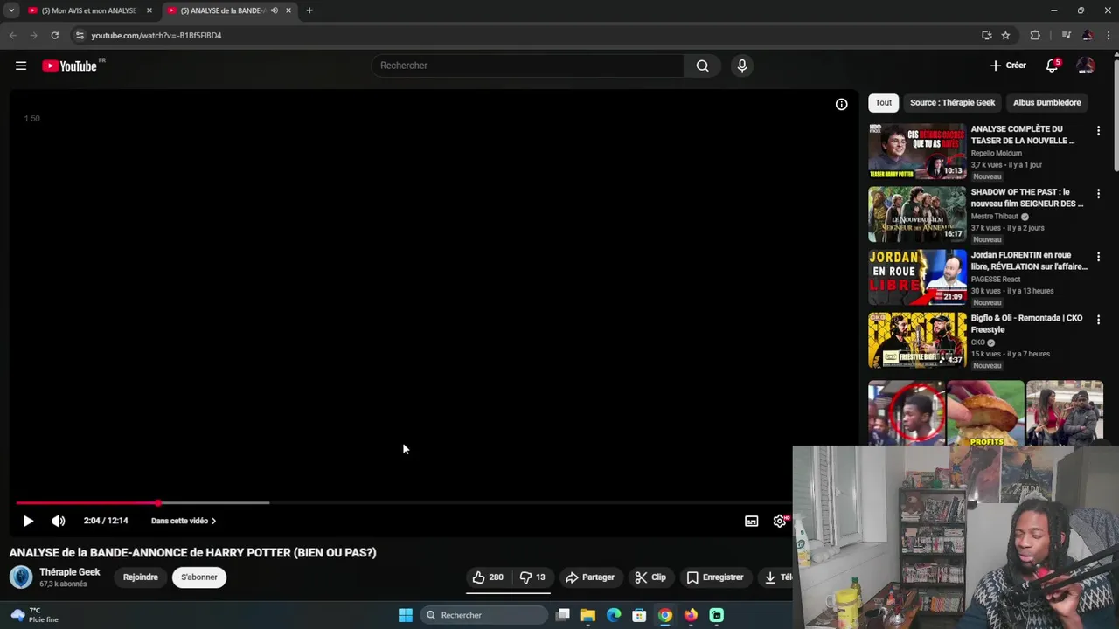The image size is (1119, 629).
Task: Open 'Bigflo & Oli - Remontada' title
Action: pyautogui.click(x=1026, y=323)
